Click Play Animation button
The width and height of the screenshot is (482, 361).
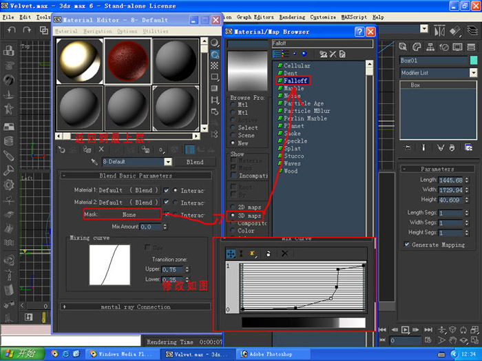406,330
